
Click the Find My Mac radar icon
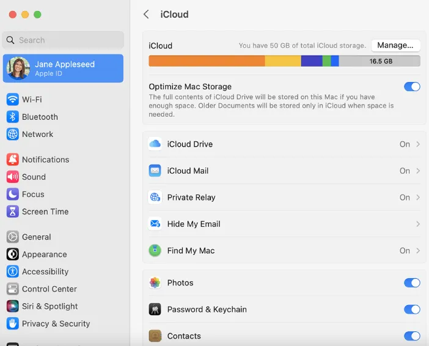(x=155, y=251)
